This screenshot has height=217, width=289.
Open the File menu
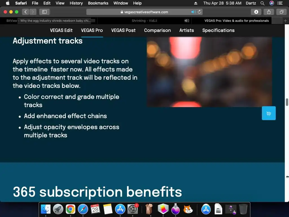point(35,3)
